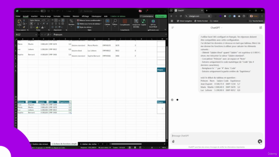Open the browser profile avatar button

pyautogui.click(x=254, y=16)
